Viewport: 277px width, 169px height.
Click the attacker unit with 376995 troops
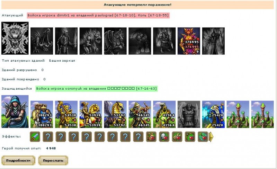coord(189,41)
